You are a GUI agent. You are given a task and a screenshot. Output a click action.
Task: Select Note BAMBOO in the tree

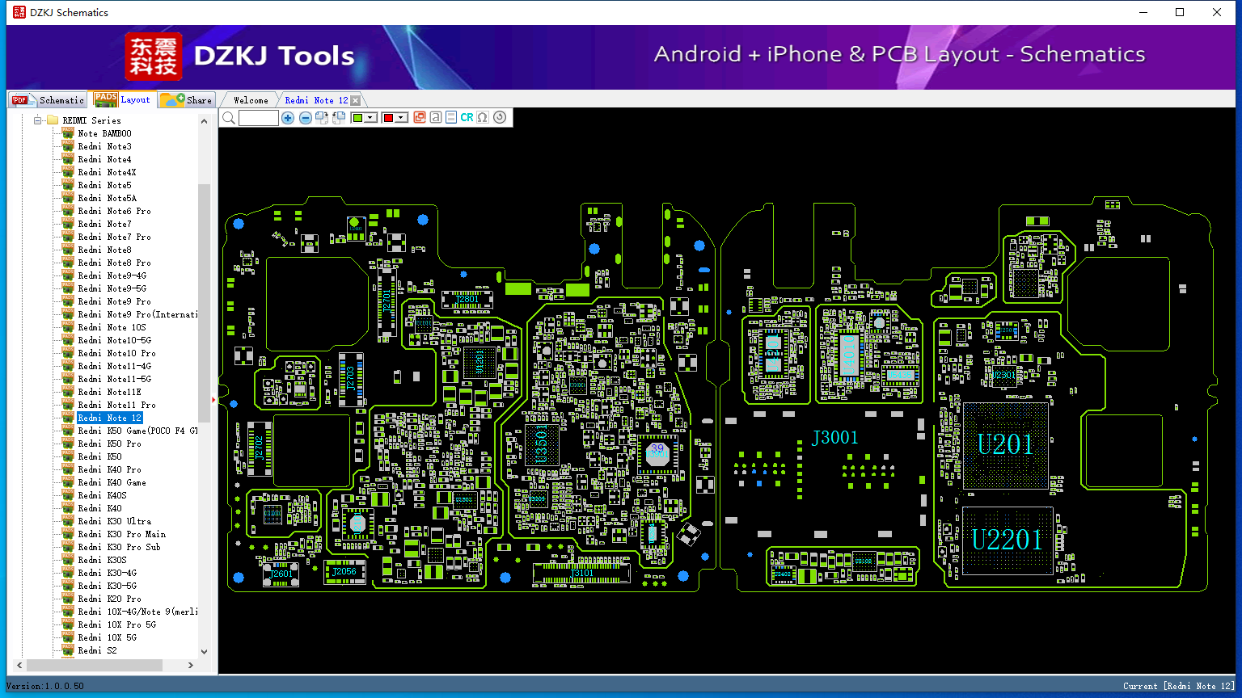104,133
